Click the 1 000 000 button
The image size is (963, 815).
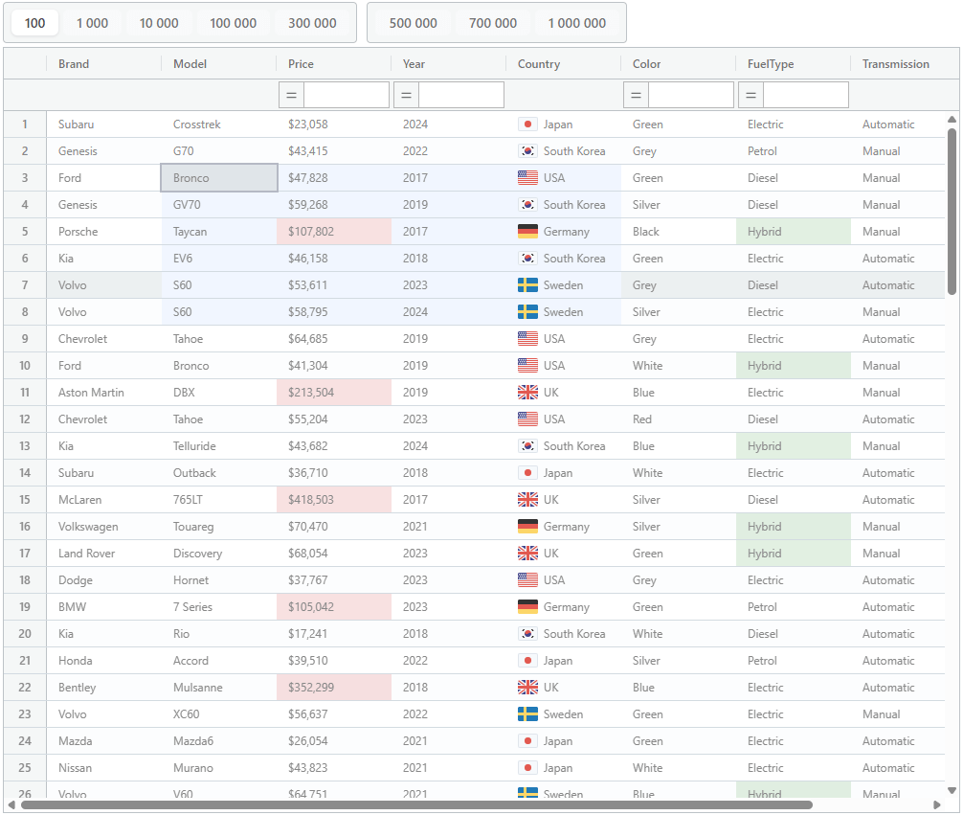pos(577,22)
